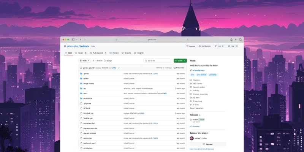Image resolution: width=304 pixels, height=152 pixels.
Task: Click the commit status check mark icon
Action: click(119, 68)
